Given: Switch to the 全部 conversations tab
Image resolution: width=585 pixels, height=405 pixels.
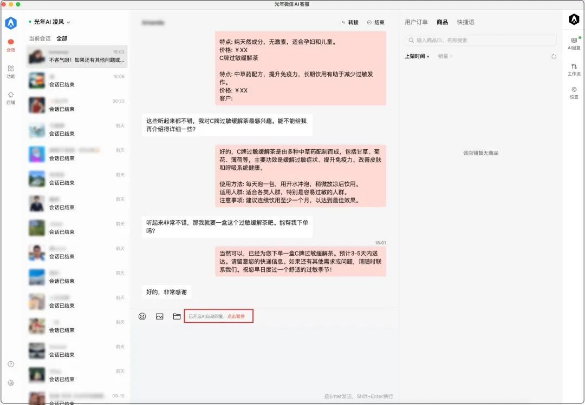Looking at the screenshot, I should pyautogui.click(x=62, y=38).
